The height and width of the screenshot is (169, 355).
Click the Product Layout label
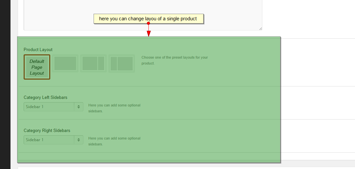point(38,50)
